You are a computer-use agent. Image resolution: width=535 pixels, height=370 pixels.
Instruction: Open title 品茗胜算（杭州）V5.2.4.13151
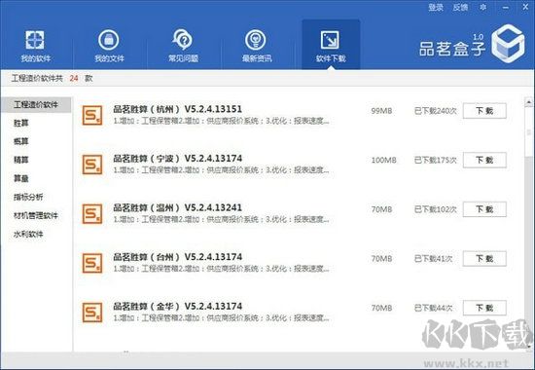pyautogui.click(x=177, y=109)
